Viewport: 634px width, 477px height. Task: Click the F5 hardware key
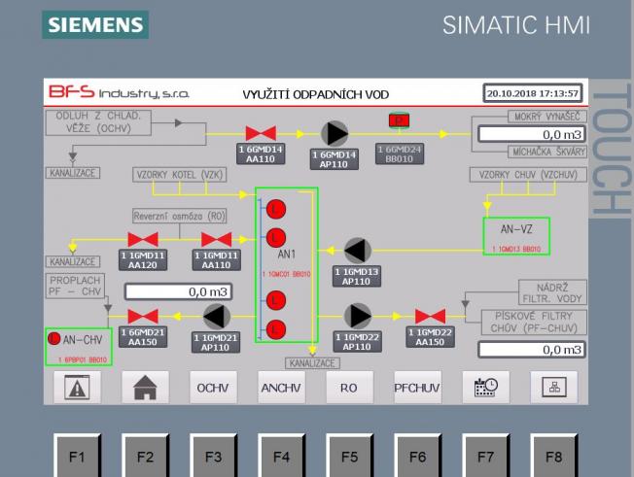click(x=349, y=456)
